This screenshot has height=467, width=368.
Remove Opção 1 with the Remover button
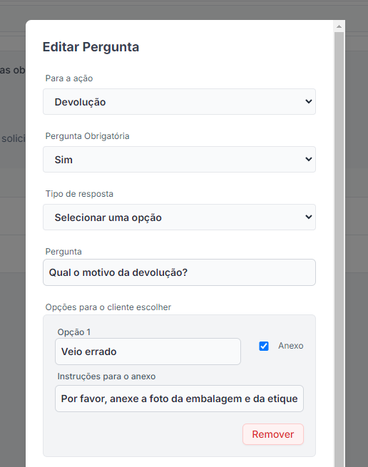[273, 434]
